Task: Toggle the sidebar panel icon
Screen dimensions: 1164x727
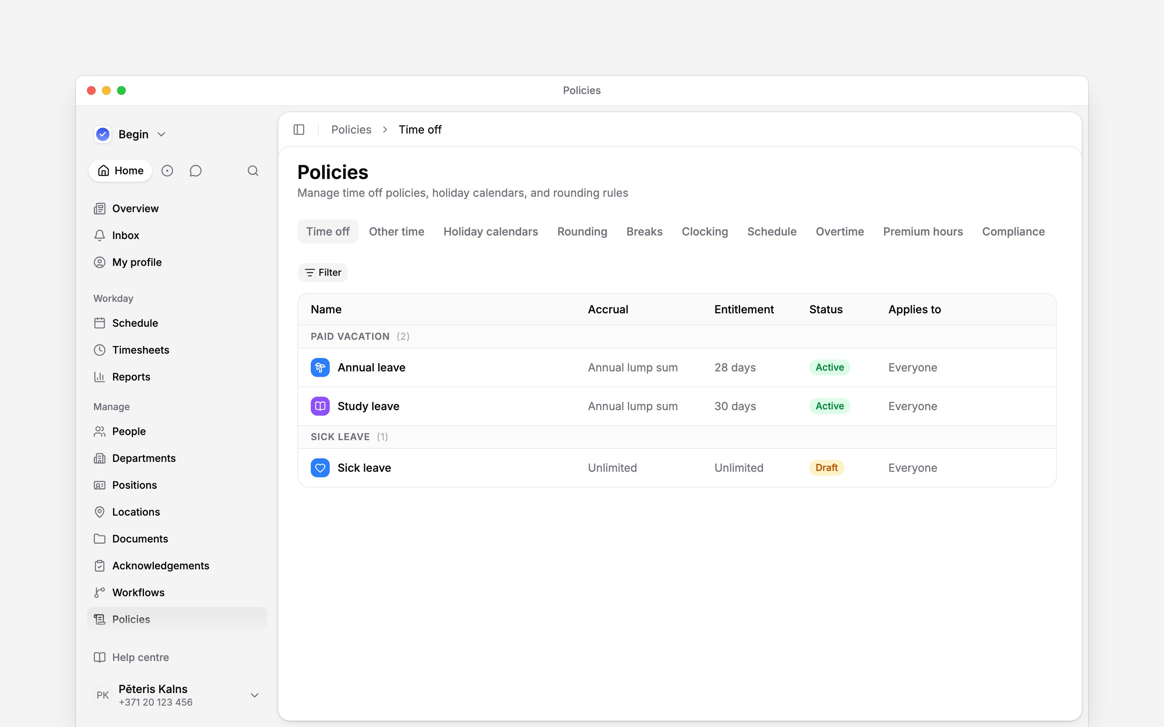Action: (299, 130)
